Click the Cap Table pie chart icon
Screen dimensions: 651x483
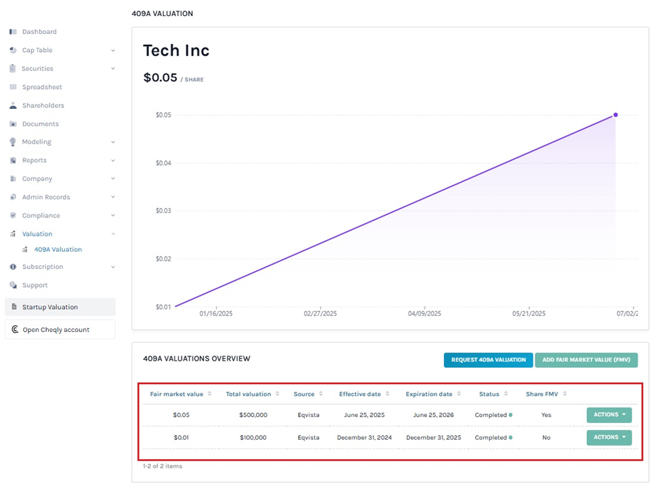point(13,50)
